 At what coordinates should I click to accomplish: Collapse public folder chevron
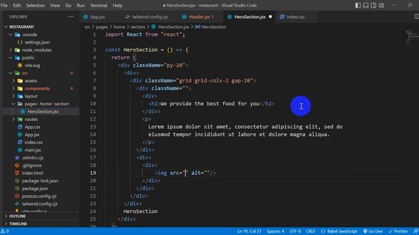[x=10, y=58]
